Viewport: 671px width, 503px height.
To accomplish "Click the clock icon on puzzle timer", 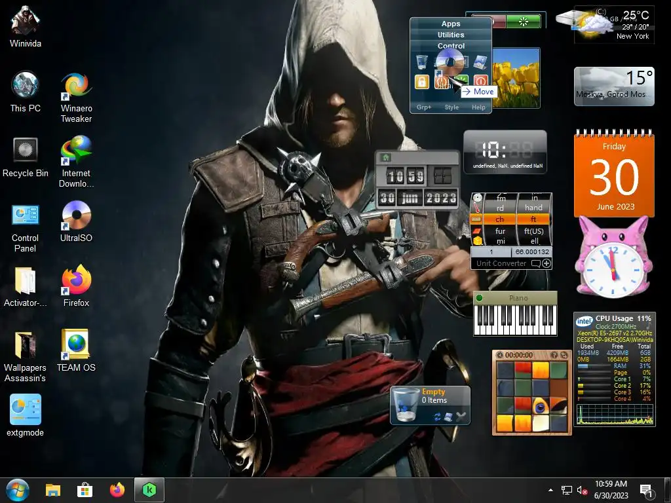I will (499, 355).
